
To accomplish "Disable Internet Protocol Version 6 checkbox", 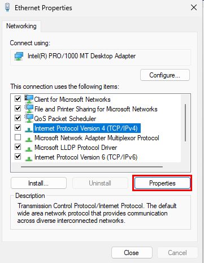I will 18,157.
